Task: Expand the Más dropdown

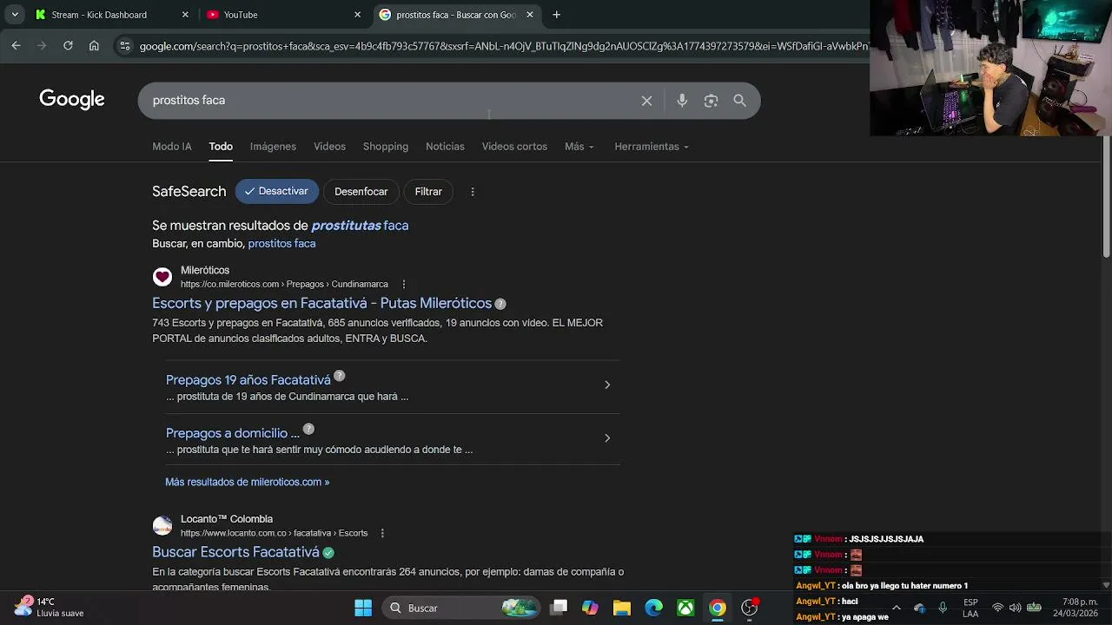Action: (579, 147)
